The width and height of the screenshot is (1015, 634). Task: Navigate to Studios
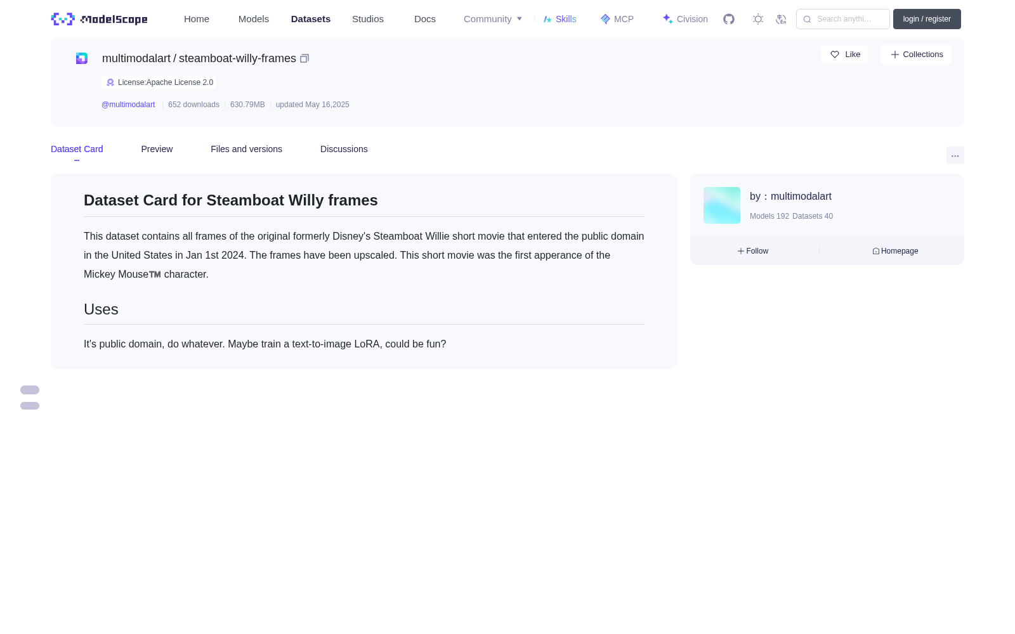pyautogui.click(x=368, y=19)
